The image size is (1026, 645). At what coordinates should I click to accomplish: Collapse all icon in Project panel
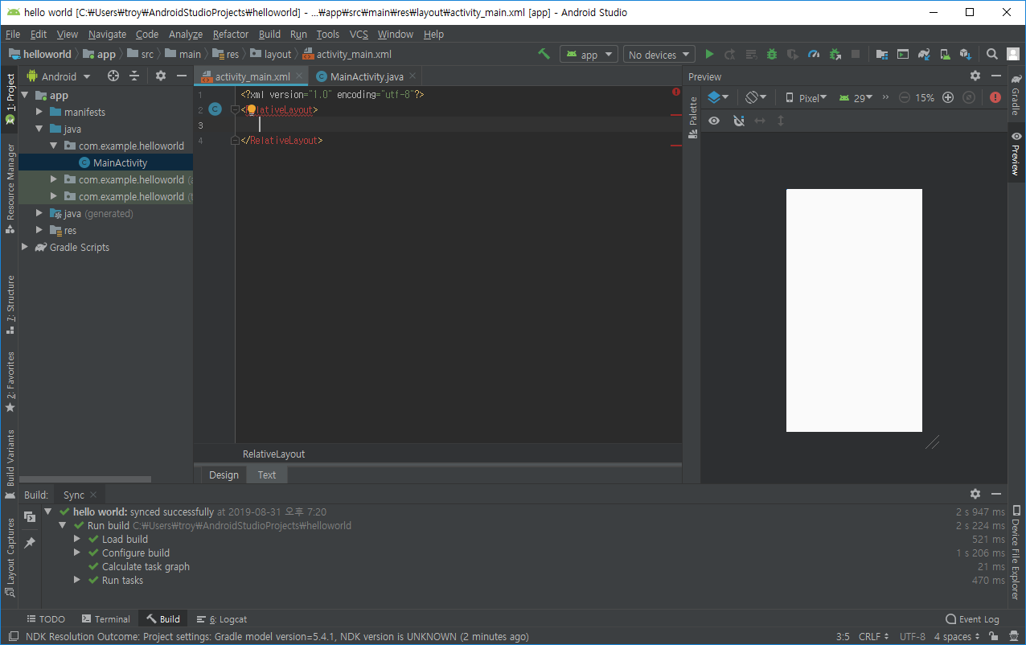point(134,76)
